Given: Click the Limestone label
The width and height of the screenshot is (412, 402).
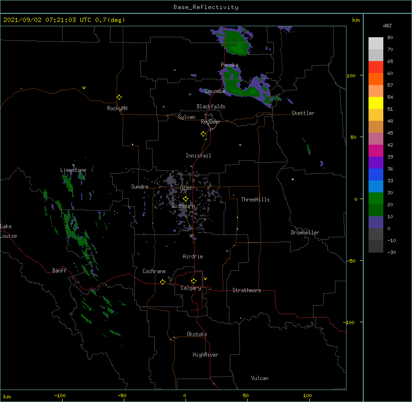Looking at the screenshot, I should (73, 170).
